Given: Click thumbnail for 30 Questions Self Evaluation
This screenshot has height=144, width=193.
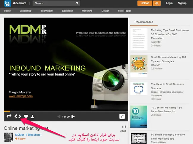Looking at the screenshot, I should (139, 39).
